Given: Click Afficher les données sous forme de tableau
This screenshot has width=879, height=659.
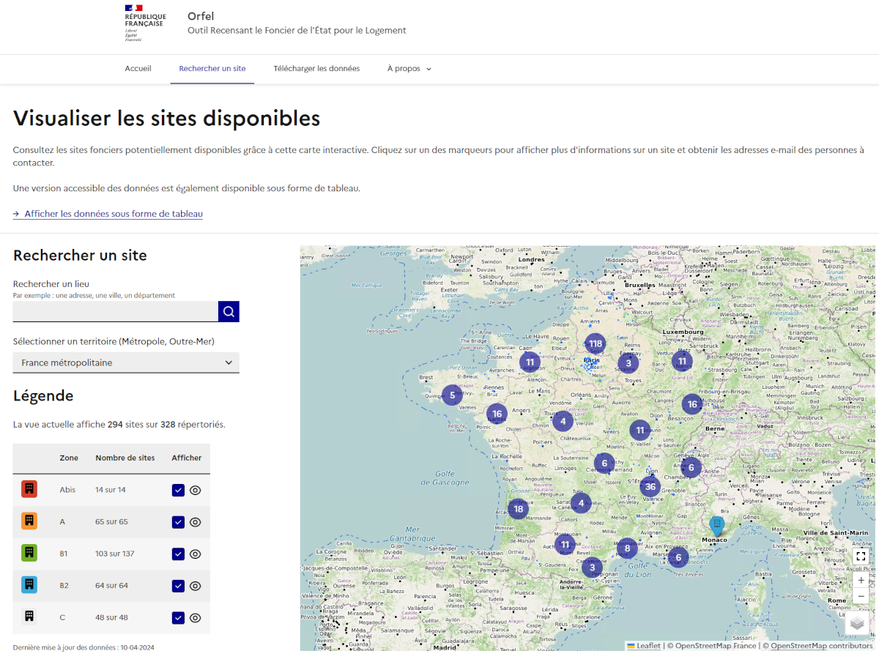Looking at the screenshot, I should click(113, 214).
